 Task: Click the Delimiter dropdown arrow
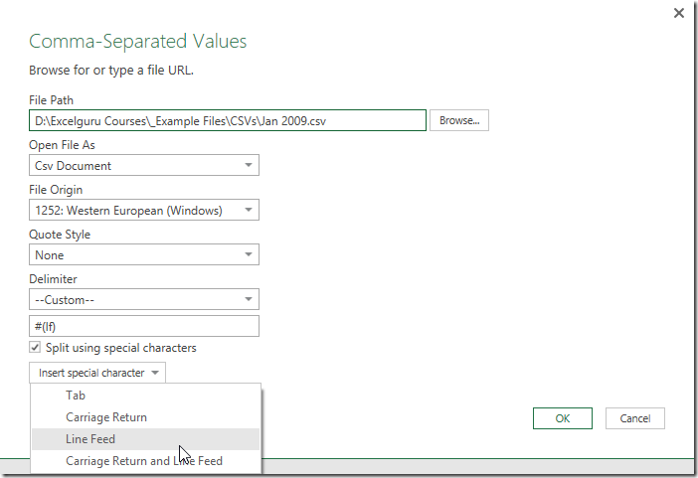pos(249,299)
